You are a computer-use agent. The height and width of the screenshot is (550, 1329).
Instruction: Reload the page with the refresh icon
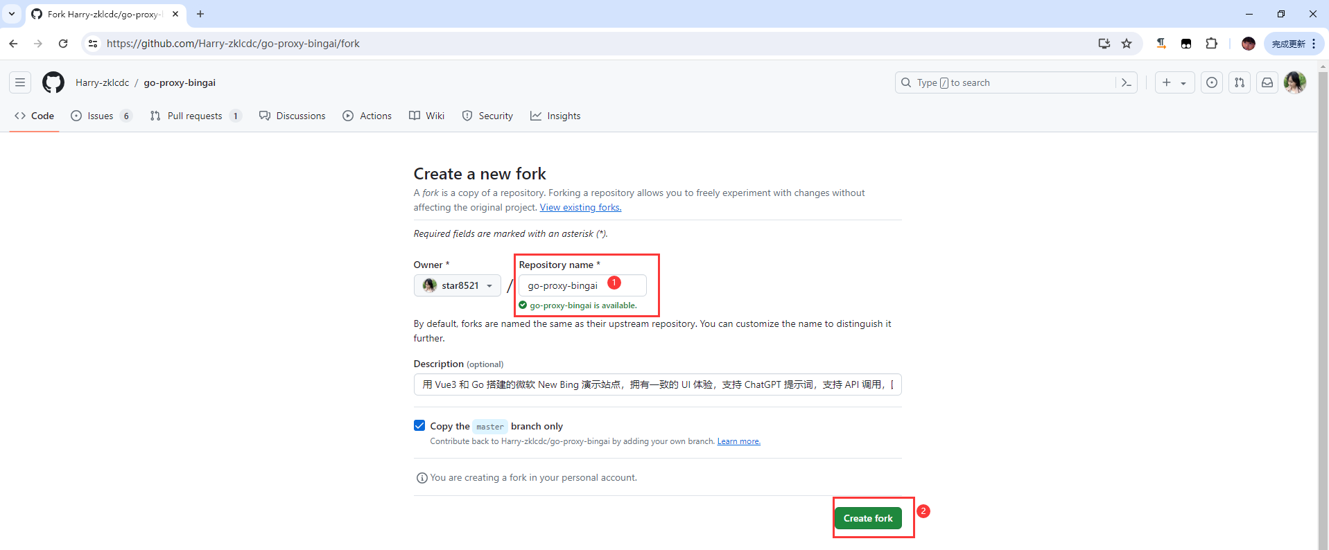(63, 44)
